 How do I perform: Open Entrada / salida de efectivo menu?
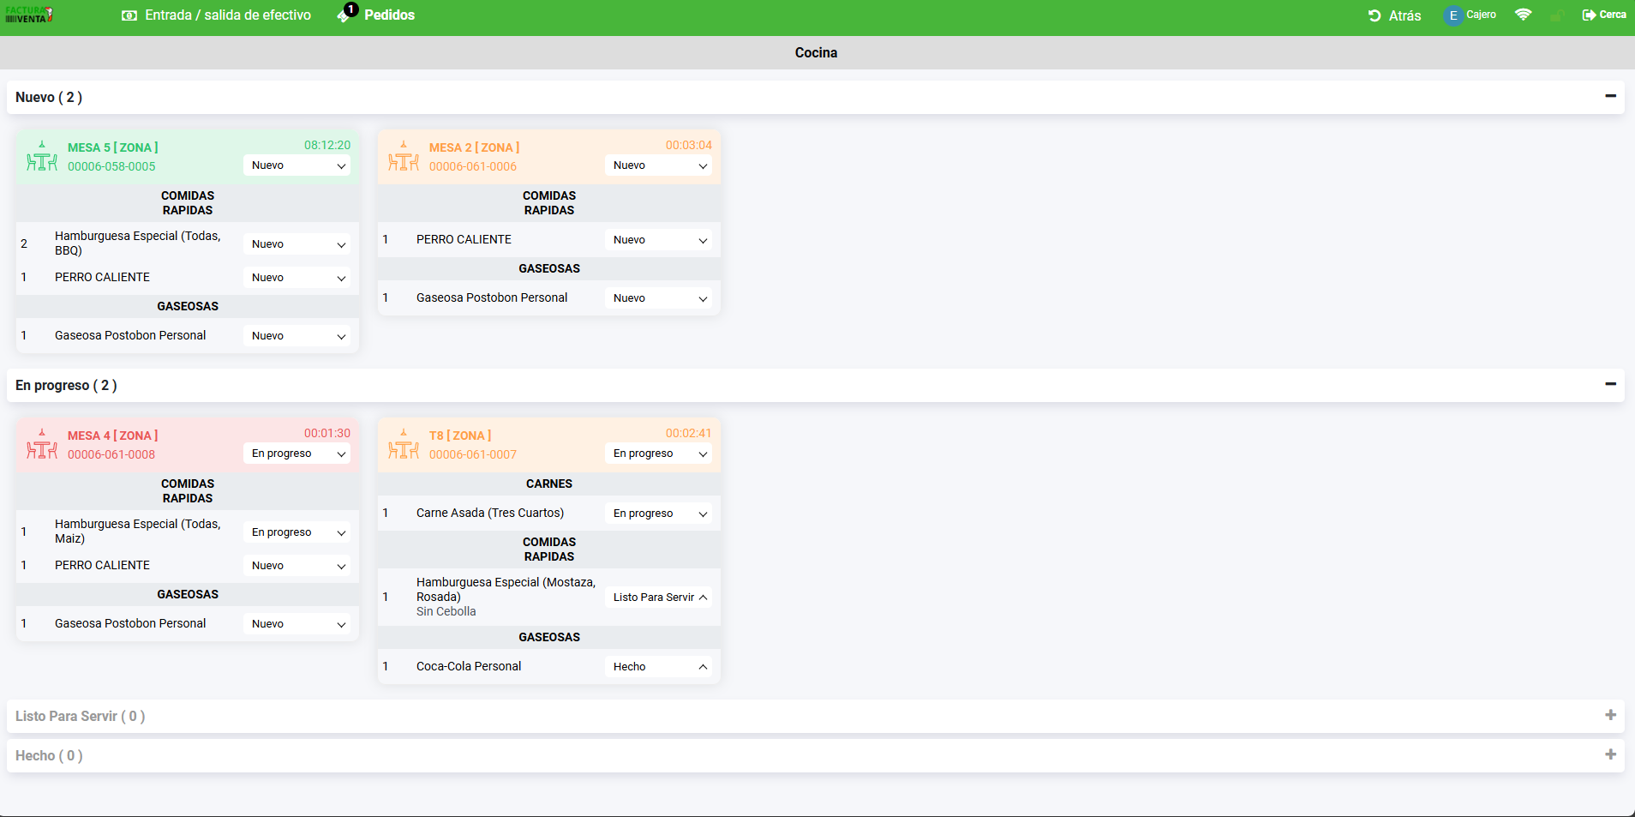pyautogui.click(x=227, y=15)
